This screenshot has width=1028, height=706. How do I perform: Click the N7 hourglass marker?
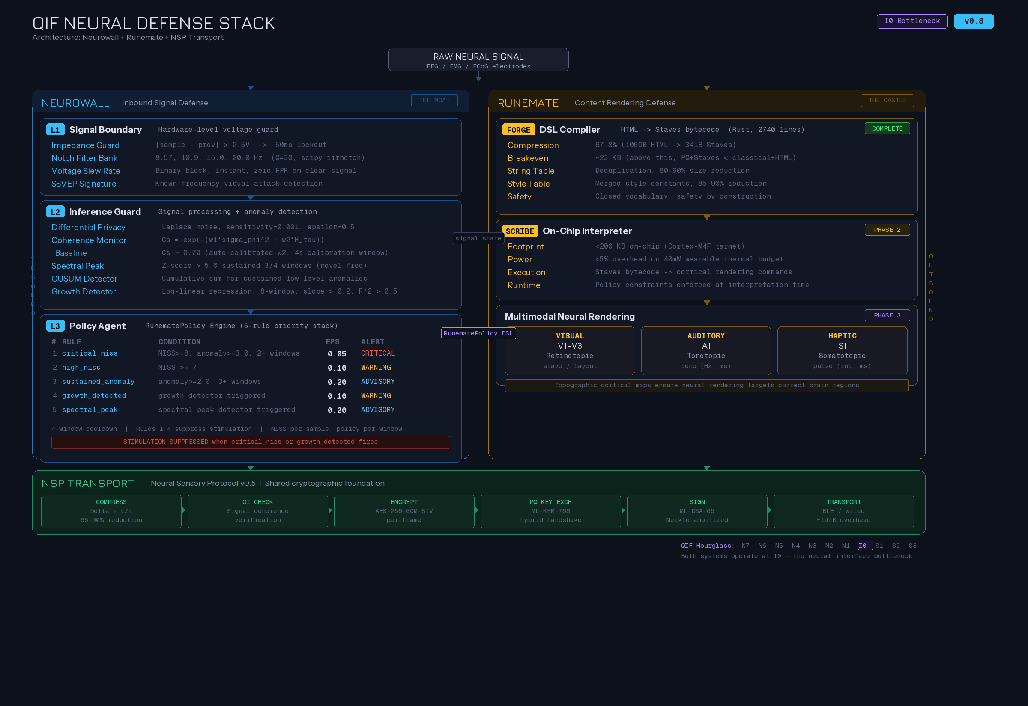click(746, 546)
